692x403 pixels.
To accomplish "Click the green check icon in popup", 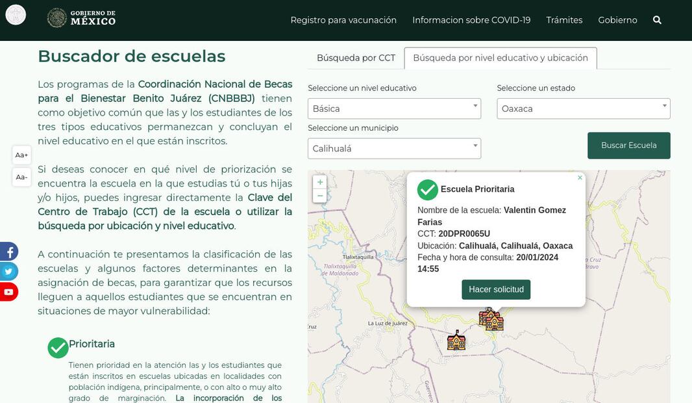I will 427,190.
